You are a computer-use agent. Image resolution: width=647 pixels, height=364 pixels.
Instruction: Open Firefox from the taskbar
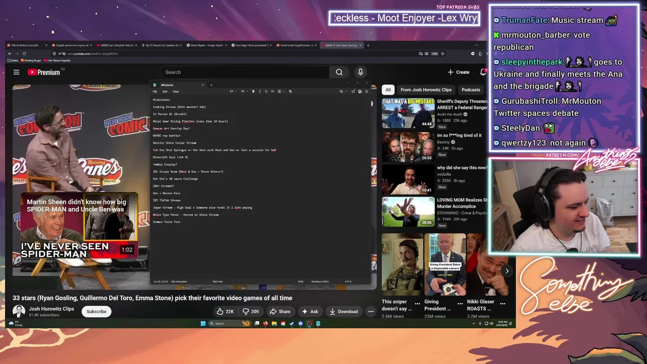265,324
